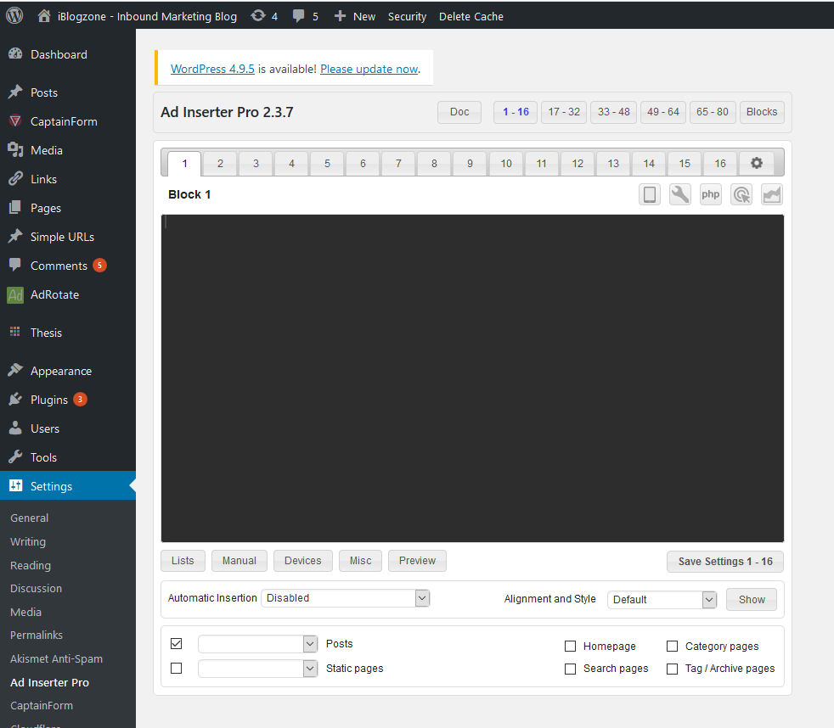Click the click-tracking cursor icon
The height and width of the screenshot is (728, 834).
(741, 194)
